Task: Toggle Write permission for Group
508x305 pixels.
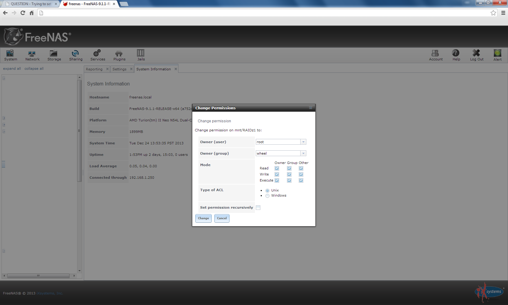Action: click(x=289, y=175)
